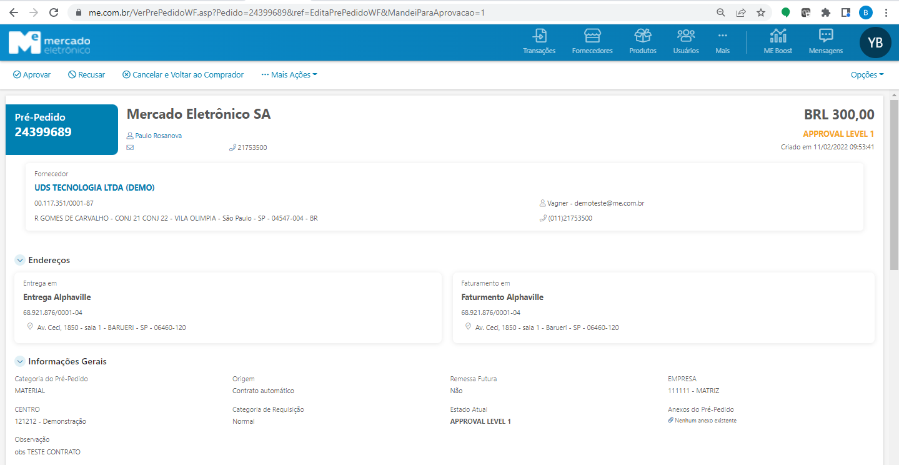
Task: Open the Transações menu icon
Action: tap(539, 36)
